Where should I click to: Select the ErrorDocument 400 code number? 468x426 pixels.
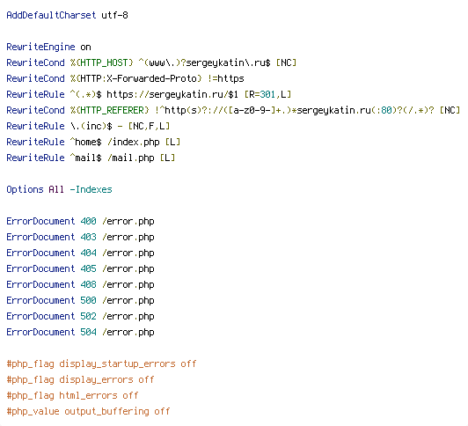88,221
